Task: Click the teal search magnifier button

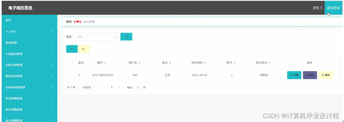Action: coord(126,37)
